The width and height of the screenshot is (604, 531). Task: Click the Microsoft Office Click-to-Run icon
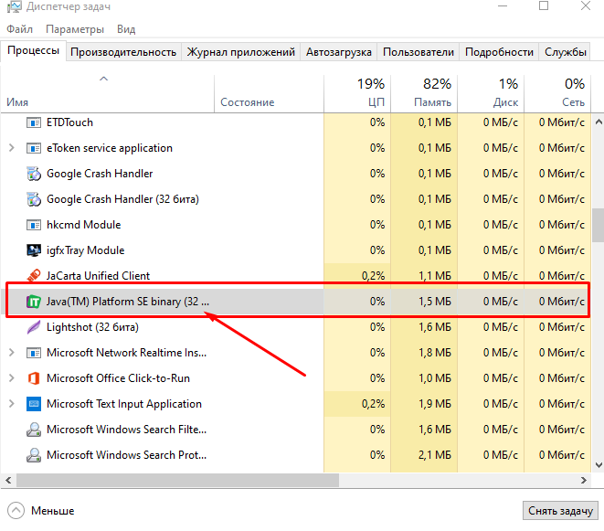coord(34,378)
